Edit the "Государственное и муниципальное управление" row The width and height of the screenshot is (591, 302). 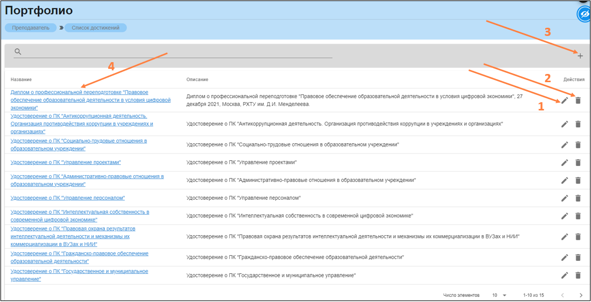pyautogui.click(x=565, y=275)
